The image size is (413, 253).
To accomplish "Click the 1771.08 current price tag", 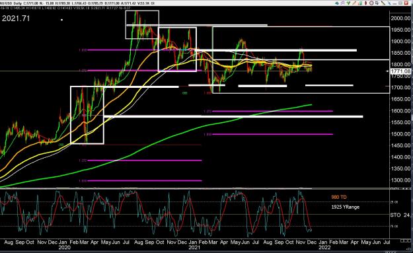I will 400,71.
